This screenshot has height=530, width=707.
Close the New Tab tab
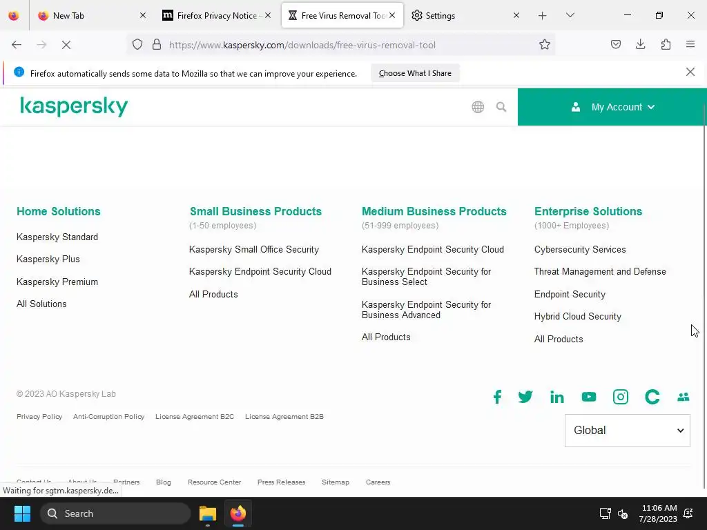pyautogui.click(x=143, y=15)
